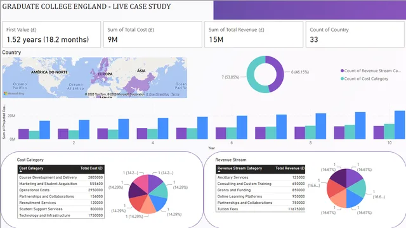Click the Year axis title of bar chart
Viewport: 406px width, 228px height.
tap(211, 148)
